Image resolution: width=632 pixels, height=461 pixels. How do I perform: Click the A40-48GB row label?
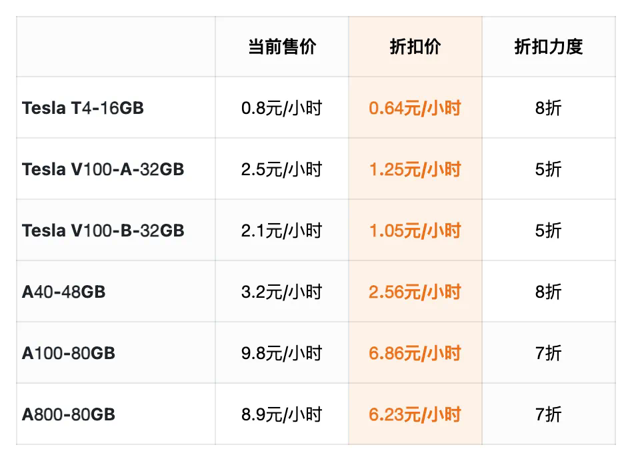click(x=63, y=292)
